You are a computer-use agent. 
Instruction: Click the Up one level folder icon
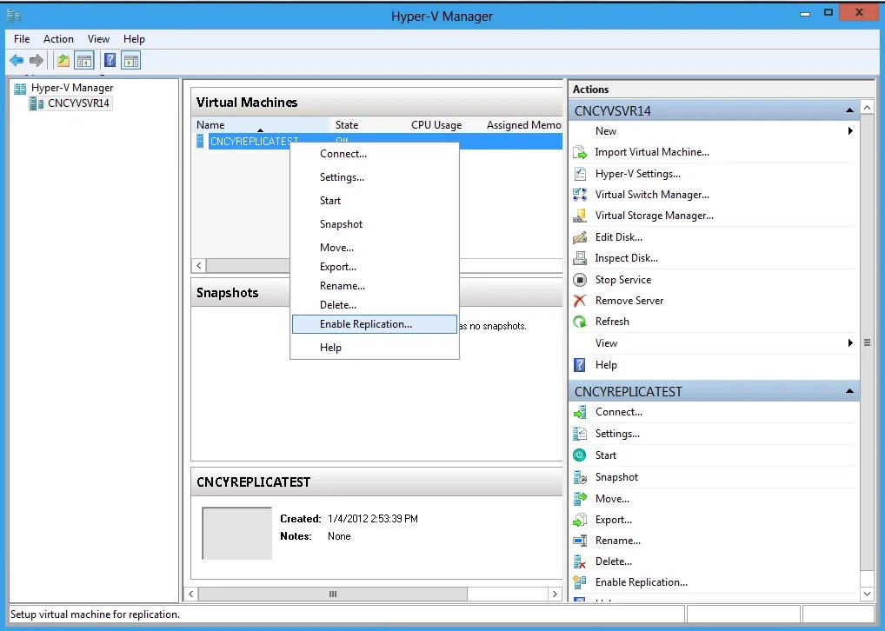[x=63, y=60]
